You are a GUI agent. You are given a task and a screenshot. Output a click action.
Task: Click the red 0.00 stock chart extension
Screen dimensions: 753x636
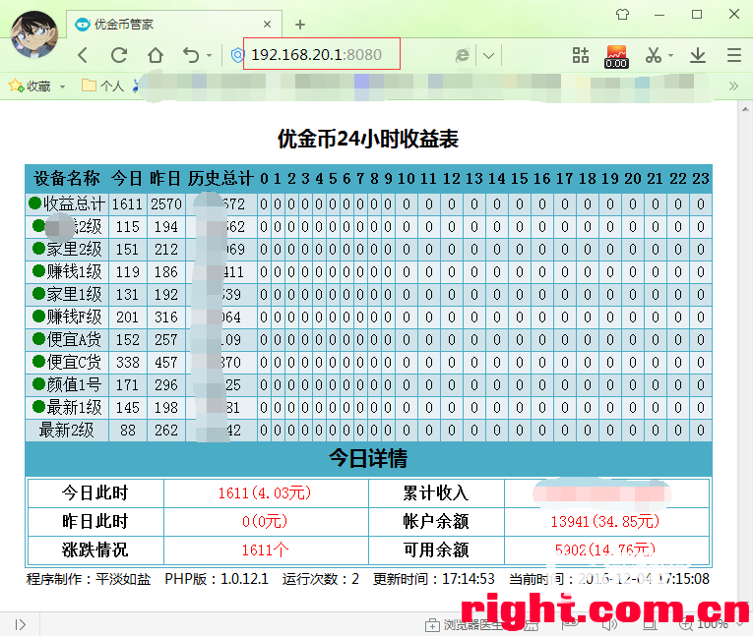click(x=616, y=56)
